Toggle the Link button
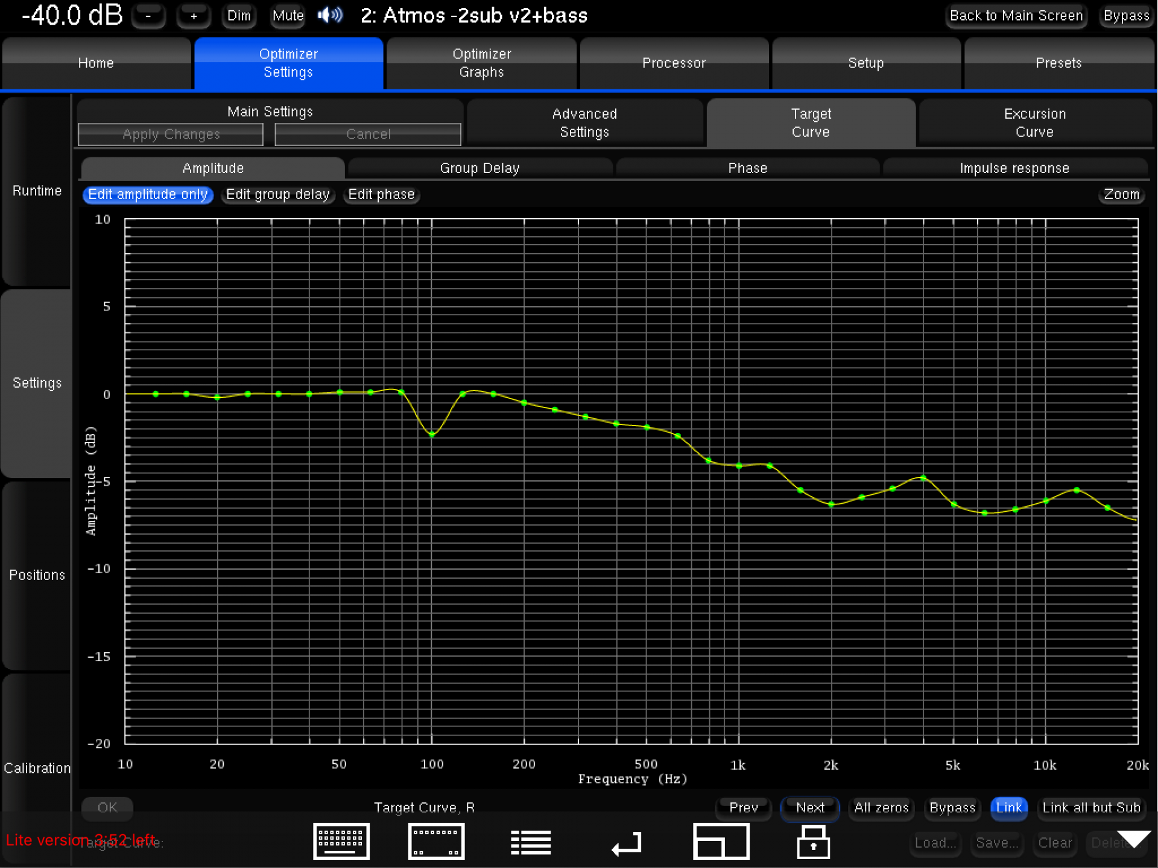The image size is (1158, 868). [1008, 808]
